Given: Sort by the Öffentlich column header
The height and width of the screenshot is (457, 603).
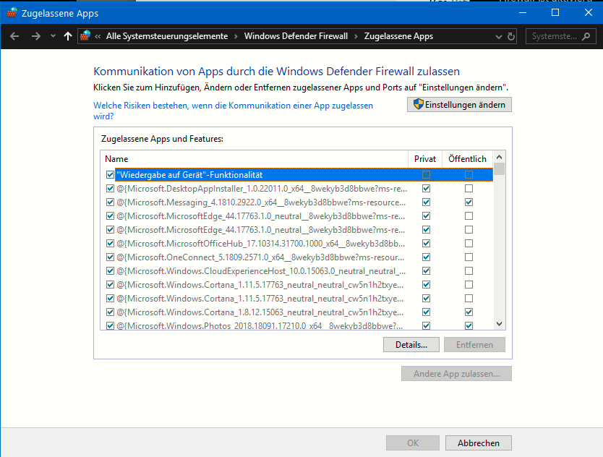Looking at the screenshot, I should click(467, 159).
